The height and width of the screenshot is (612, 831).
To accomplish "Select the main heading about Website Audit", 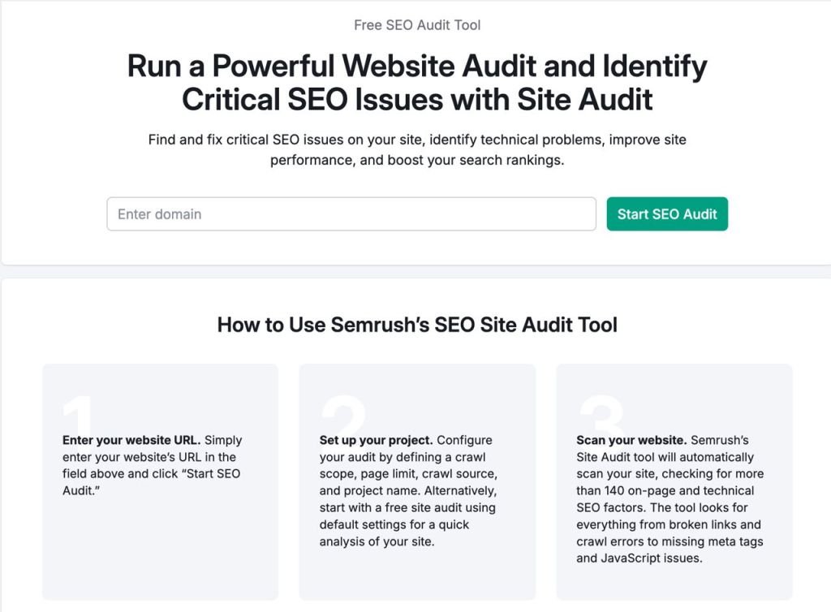I will tap(415, 81).
